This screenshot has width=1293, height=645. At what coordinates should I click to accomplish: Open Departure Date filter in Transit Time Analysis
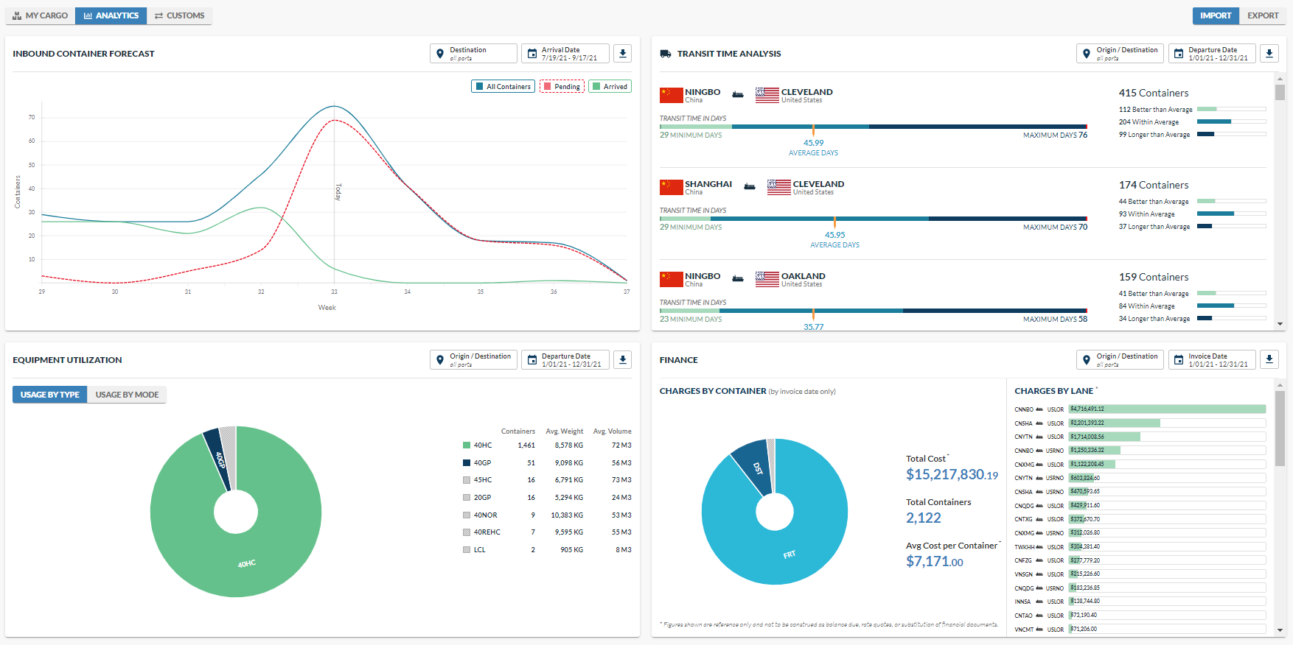tap(1212, 54)
